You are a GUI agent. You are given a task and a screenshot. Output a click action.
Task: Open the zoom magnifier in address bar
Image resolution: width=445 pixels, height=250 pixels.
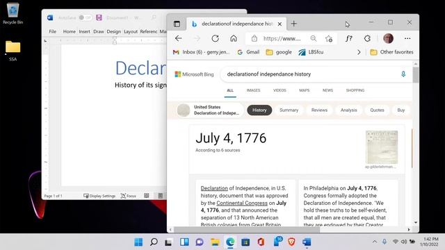point(314,39)
